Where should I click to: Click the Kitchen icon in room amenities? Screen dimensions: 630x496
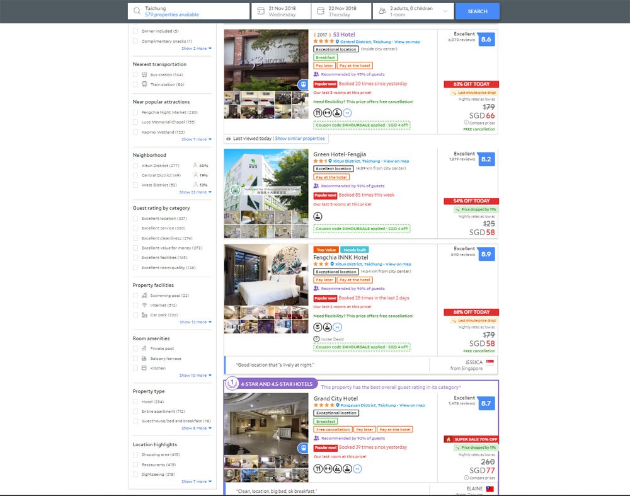[x=144, y=368]
